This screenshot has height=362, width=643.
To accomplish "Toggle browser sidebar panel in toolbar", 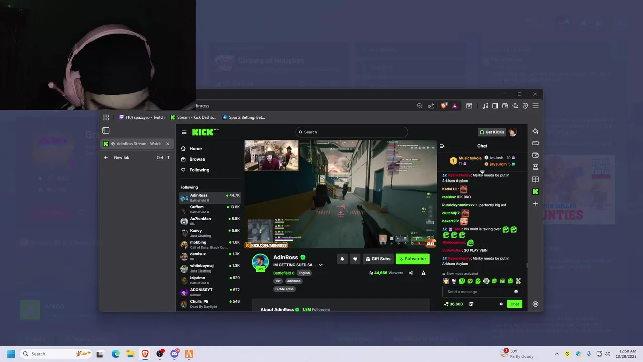I will point(495,106).
